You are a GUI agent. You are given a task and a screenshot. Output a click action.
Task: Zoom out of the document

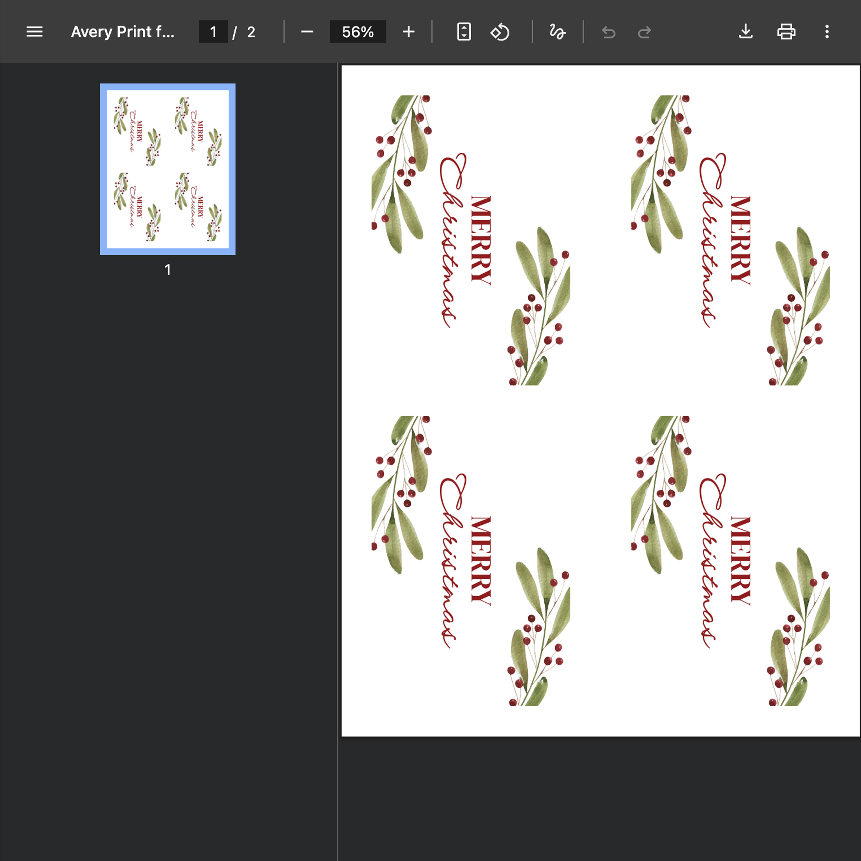click(x=307, y=32)
